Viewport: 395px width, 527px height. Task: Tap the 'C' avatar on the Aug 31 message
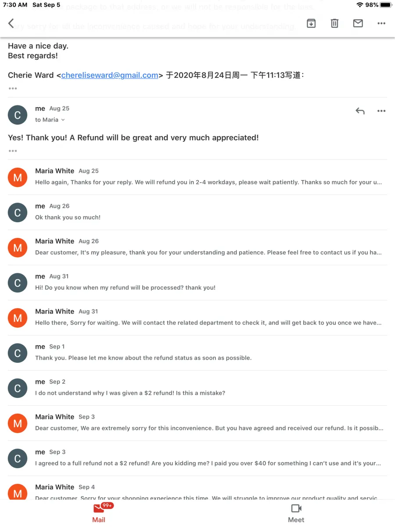(x=18, y=283)
